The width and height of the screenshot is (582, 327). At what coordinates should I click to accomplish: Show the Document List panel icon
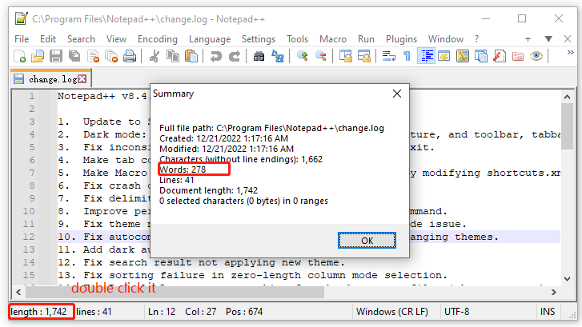coord(481,56)
